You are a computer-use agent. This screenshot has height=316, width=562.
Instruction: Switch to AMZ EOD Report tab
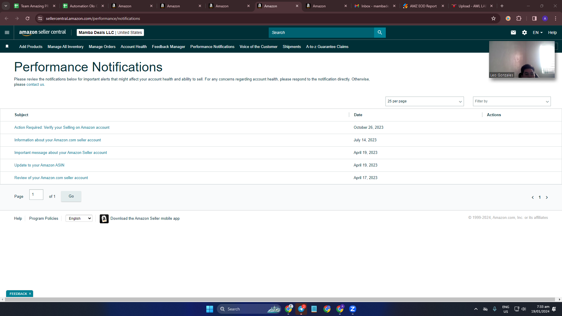(x=424, y=6)
